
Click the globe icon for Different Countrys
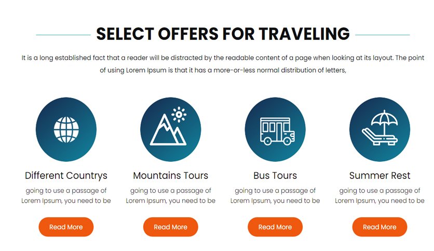click(x=66, y=129)
